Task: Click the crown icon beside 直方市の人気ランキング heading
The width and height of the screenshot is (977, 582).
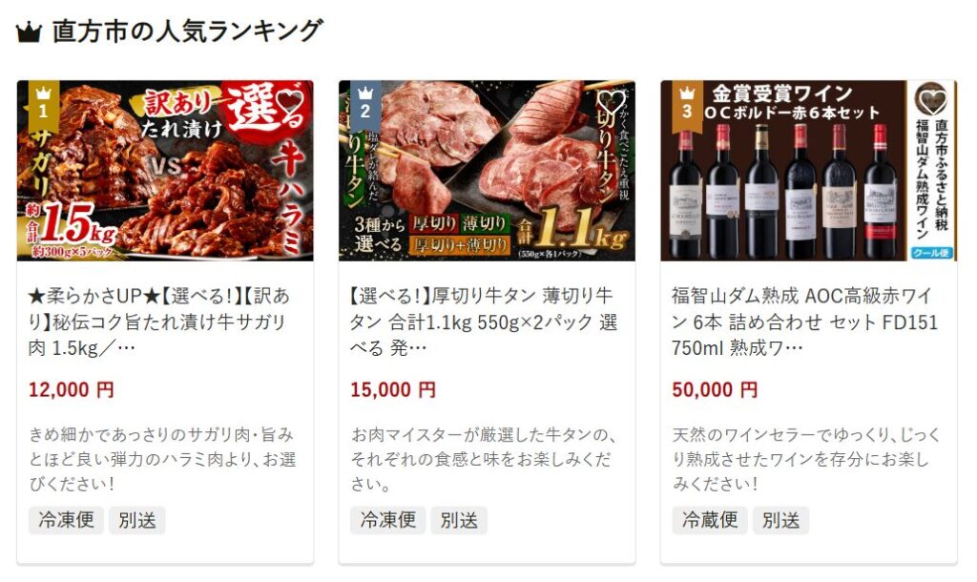Action: click(29, 32)
